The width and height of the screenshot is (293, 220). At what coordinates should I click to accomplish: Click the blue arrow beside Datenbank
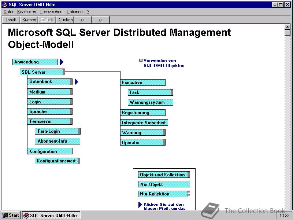pyautogui.click(x=76, y=82)
